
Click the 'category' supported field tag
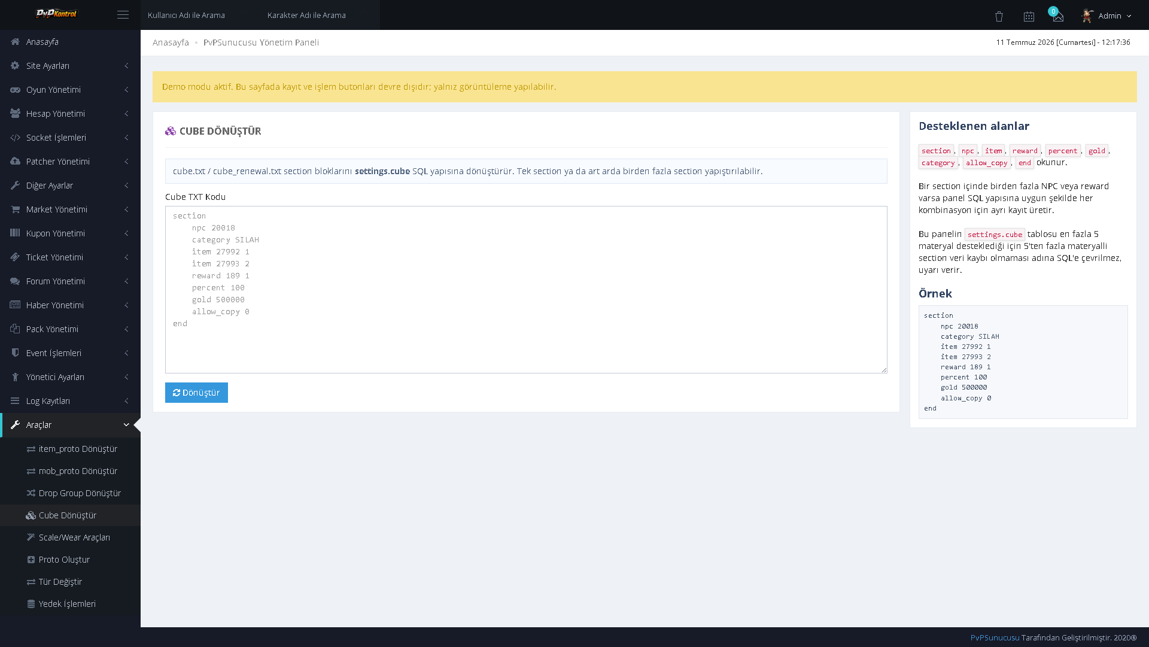pos(938,163)
